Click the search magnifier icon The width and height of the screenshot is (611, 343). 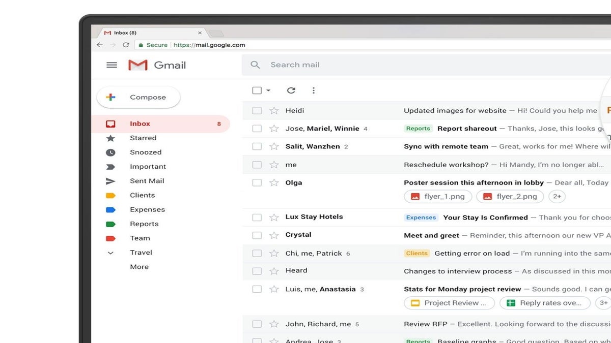(256, 65)
